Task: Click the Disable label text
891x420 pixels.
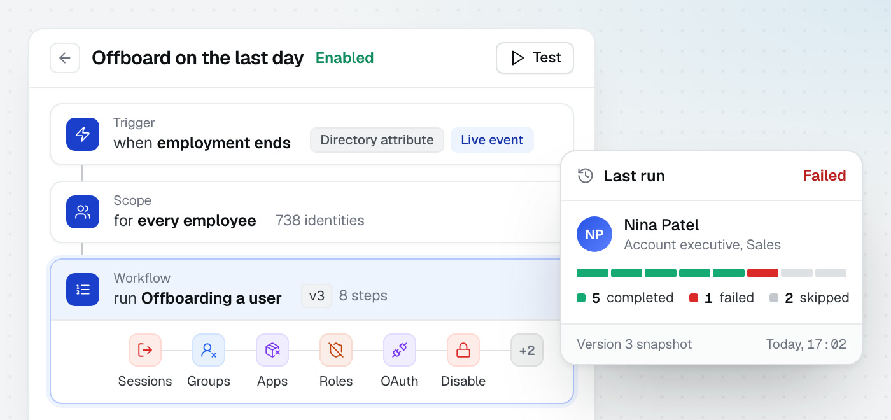Action: [463, 381]
